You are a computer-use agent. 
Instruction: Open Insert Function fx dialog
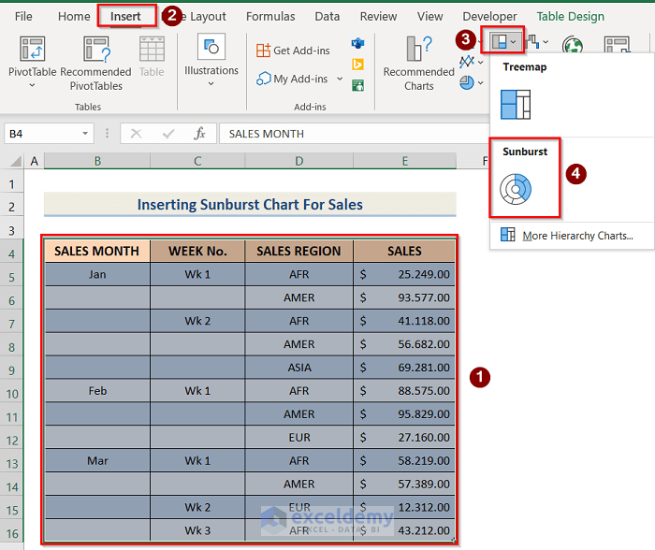tap(199, 134)
